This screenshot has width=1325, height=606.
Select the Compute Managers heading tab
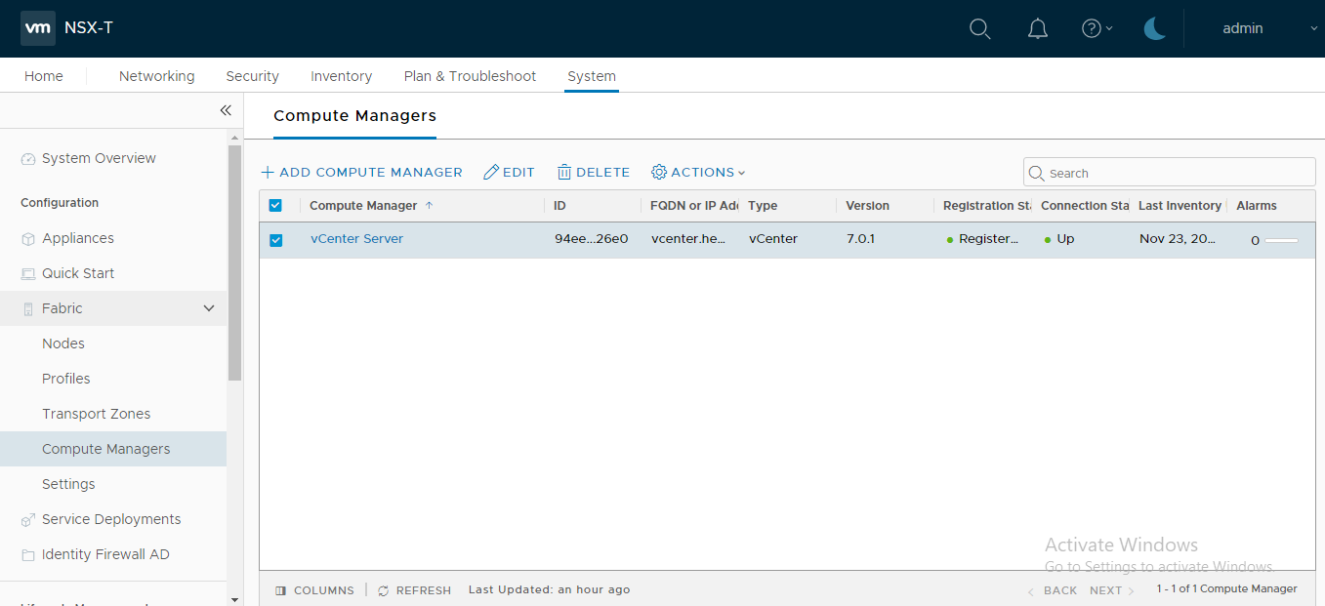(354, 115)
